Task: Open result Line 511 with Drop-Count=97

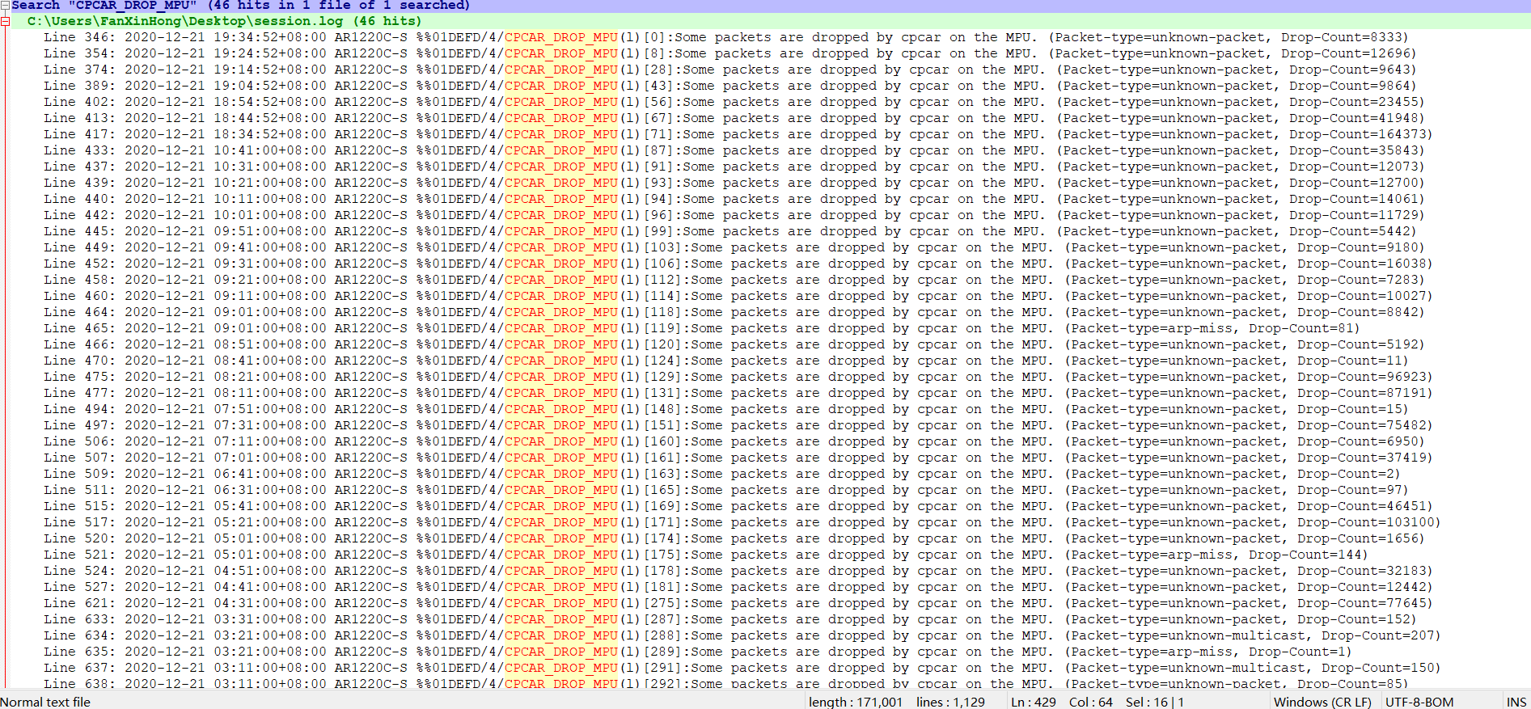Action: pos(726,490)
